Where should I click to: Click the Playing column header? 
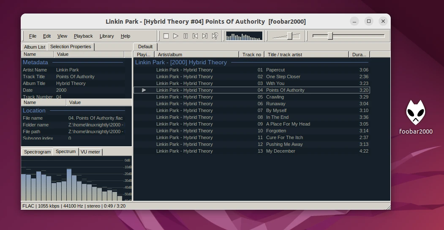(x=144, y=55)
